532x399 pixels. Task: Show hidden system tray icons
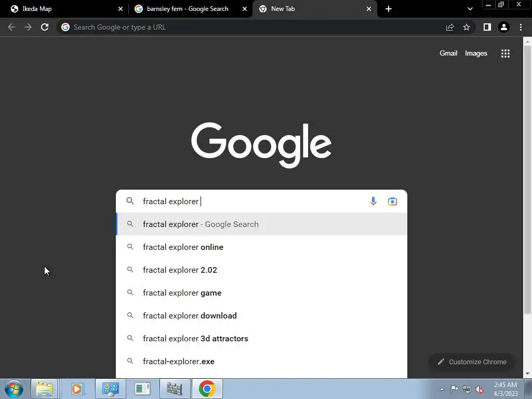(x=442, y=389)
